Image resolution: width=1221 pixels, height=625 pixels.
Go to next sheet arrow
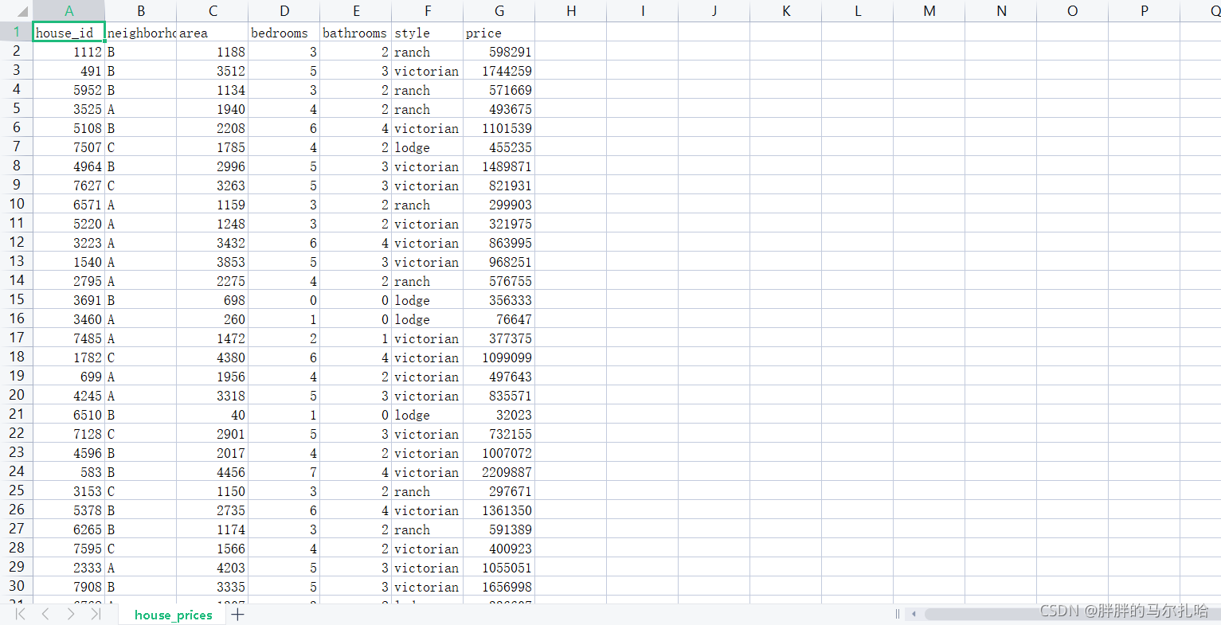(x=71, y=614)
